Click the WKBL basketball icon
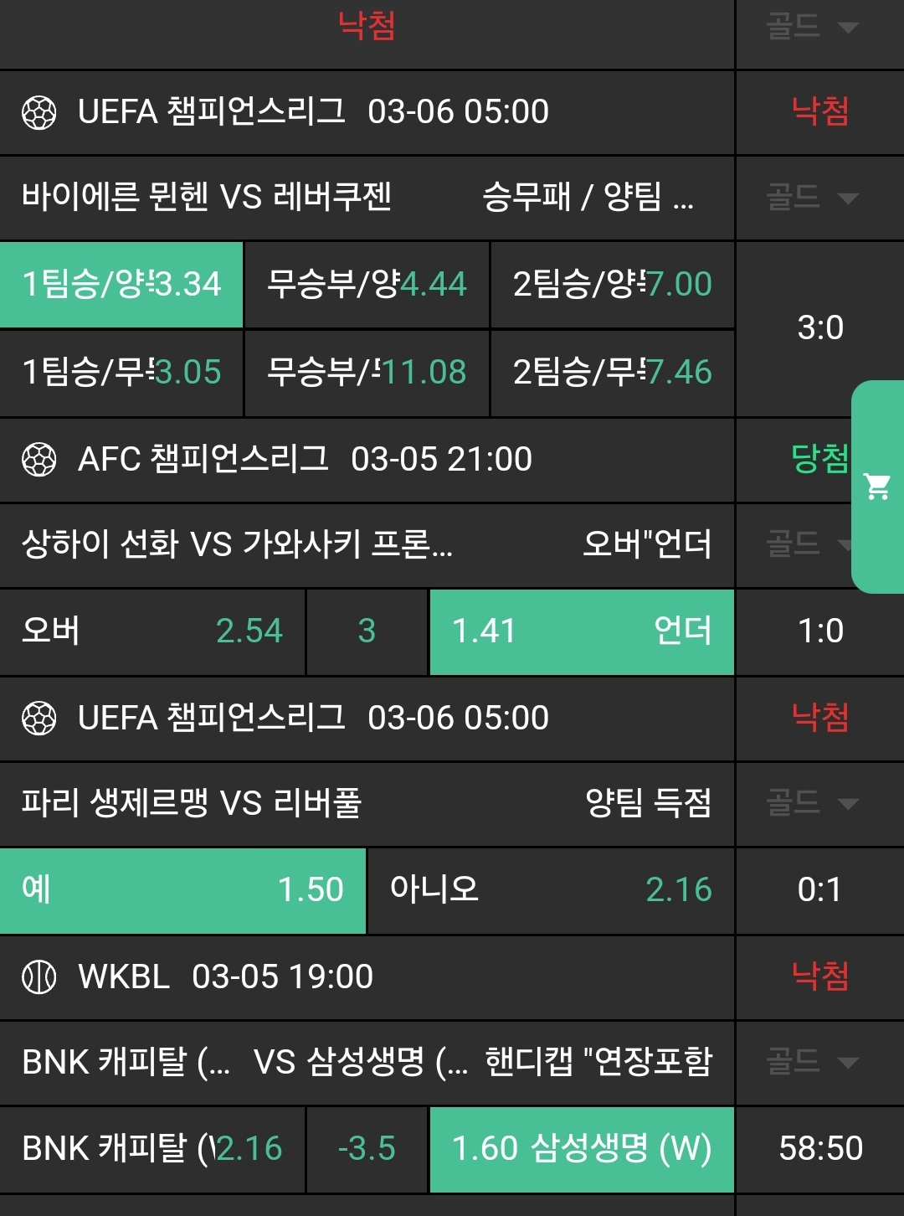The image size is (904, 1216). (39, 977)
